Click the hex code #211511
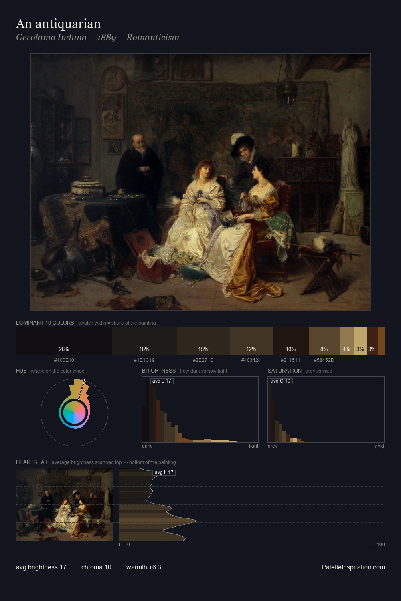 point(291,360)
